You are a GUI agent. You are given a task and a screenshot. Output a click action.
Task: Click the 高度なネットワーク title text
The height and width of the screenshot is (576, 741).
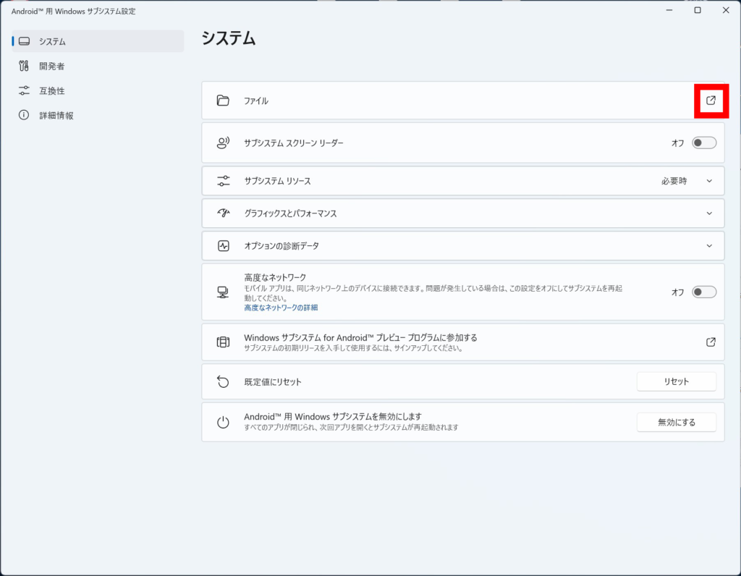[x=275, y=277]
